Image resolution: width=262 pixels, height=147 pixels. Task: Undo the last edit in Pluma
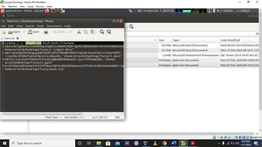pos(59,32)
